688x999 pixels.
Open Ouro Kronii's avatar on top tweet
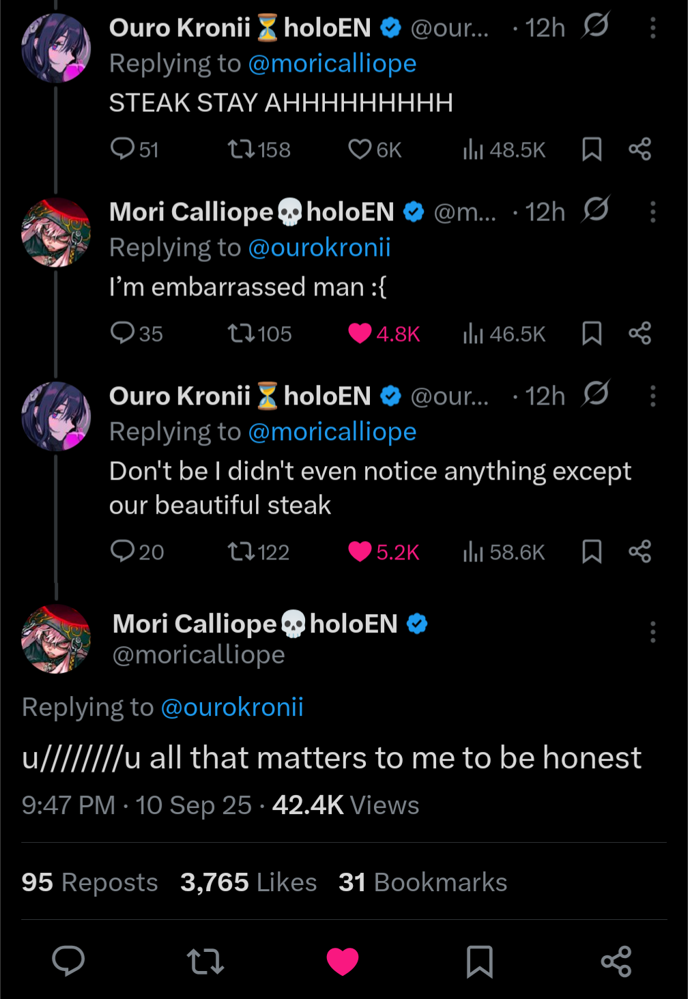[x=56, y=48]
